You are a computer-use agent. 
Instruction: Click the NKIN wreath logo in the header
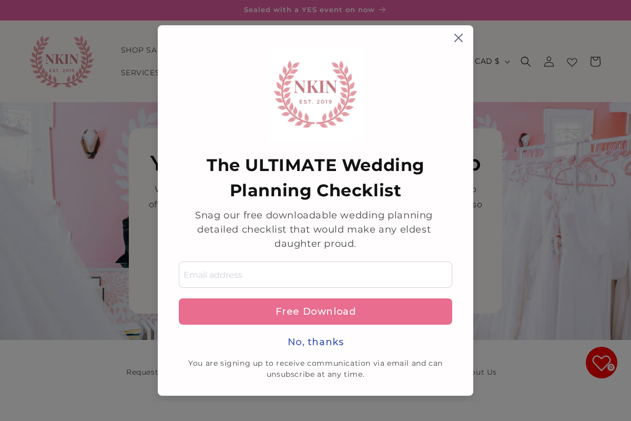coord(62,61)
